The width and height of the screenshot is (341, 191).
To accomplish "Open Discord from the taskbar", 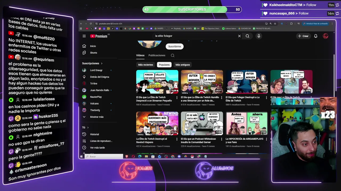I will click(179, 157).
